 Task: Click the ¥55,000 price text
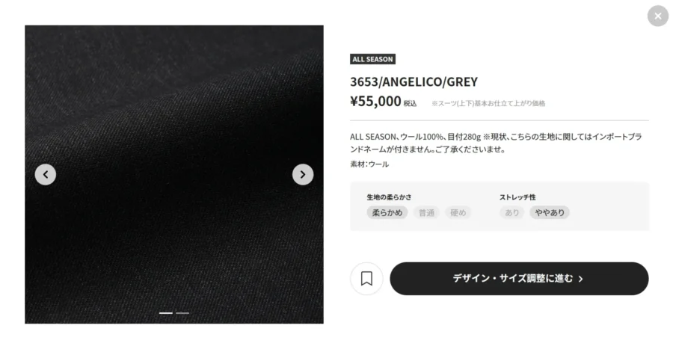pyautogui.click(x=375, y=101)
